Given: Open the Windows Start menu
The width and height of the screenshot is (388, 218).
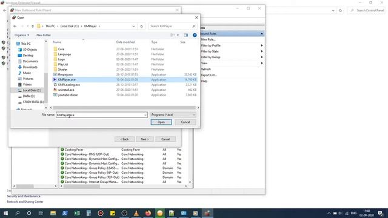Looking at the screenshot, I should (x=5, y=213).
